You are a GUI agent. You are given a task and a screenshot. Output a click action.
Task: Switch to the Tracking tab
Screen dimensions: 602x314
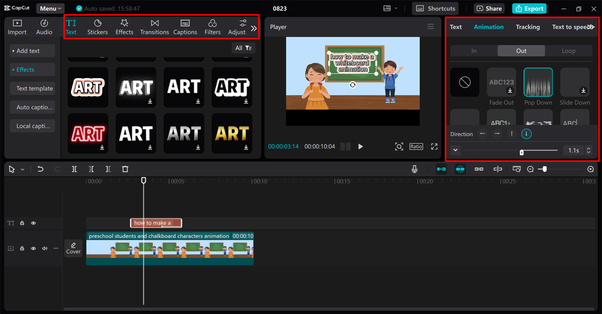click(x=528, y=27)
